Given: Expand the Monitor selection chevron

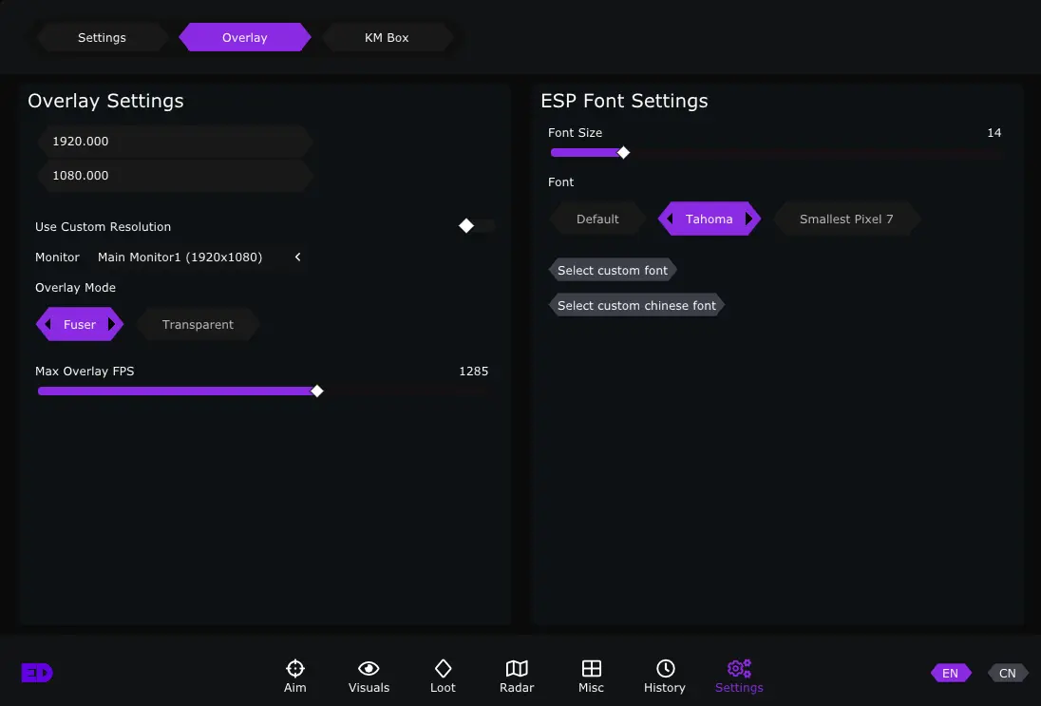Looking at the screenshot, I should [297, 258].
